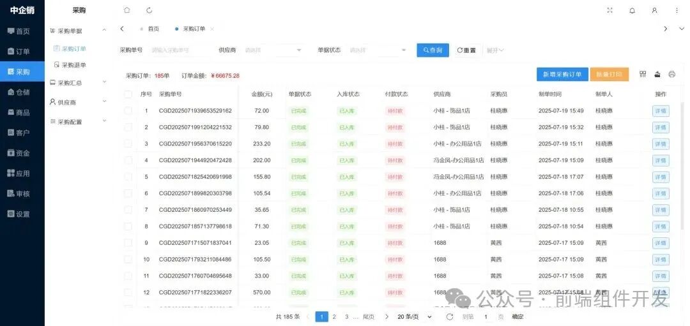Viewport: 690px width, 326px height.
Task: Check row 9 order CGD2025071715071837041
Action: point(128,242)
